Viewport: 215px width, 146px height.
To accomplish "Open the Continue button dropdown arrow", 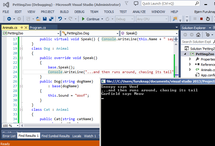I will click(102, 19).
